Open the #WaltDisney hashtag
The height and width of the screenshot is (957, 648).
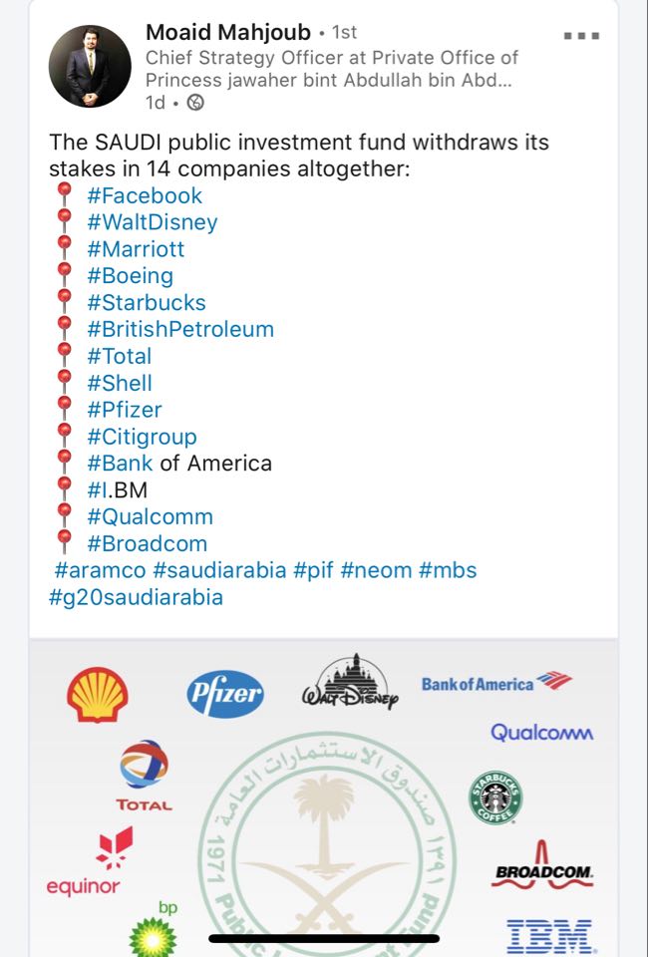pos(152,222)
